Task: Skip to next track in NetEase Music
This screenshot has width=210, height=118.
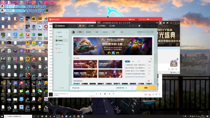Action: coord(109,94)
